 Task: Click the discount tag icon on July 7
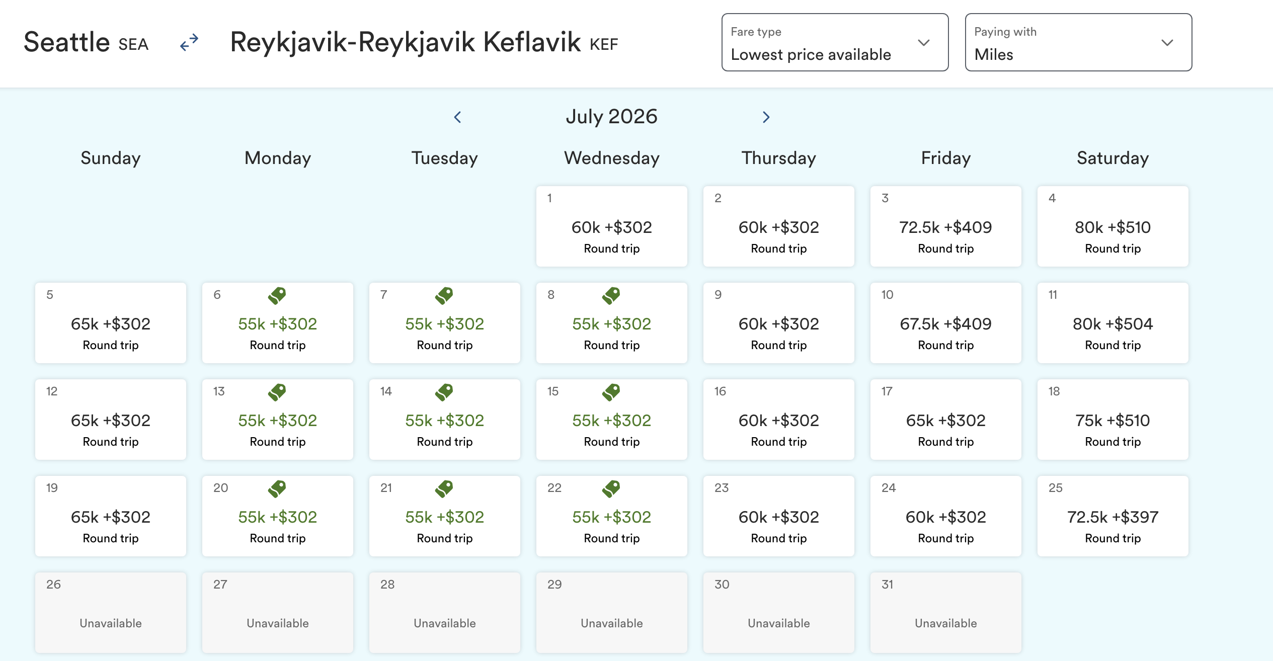tap(444, 296)
